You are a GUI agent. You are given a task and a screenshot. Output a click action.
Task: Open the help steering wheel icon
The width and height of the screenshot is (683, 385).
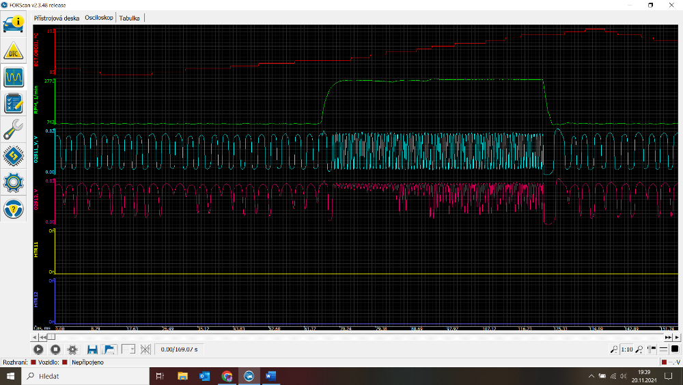pyautogui.click(x=14, y=209)
